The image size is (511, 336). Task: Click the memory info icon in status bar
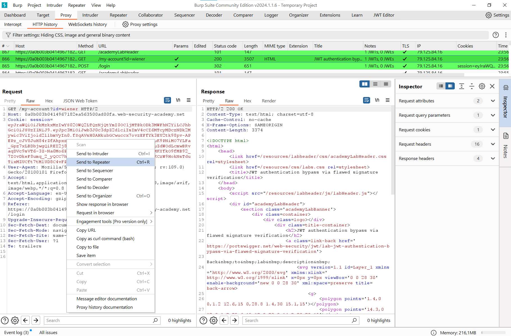pyautogui.click(x=434, y=333)
